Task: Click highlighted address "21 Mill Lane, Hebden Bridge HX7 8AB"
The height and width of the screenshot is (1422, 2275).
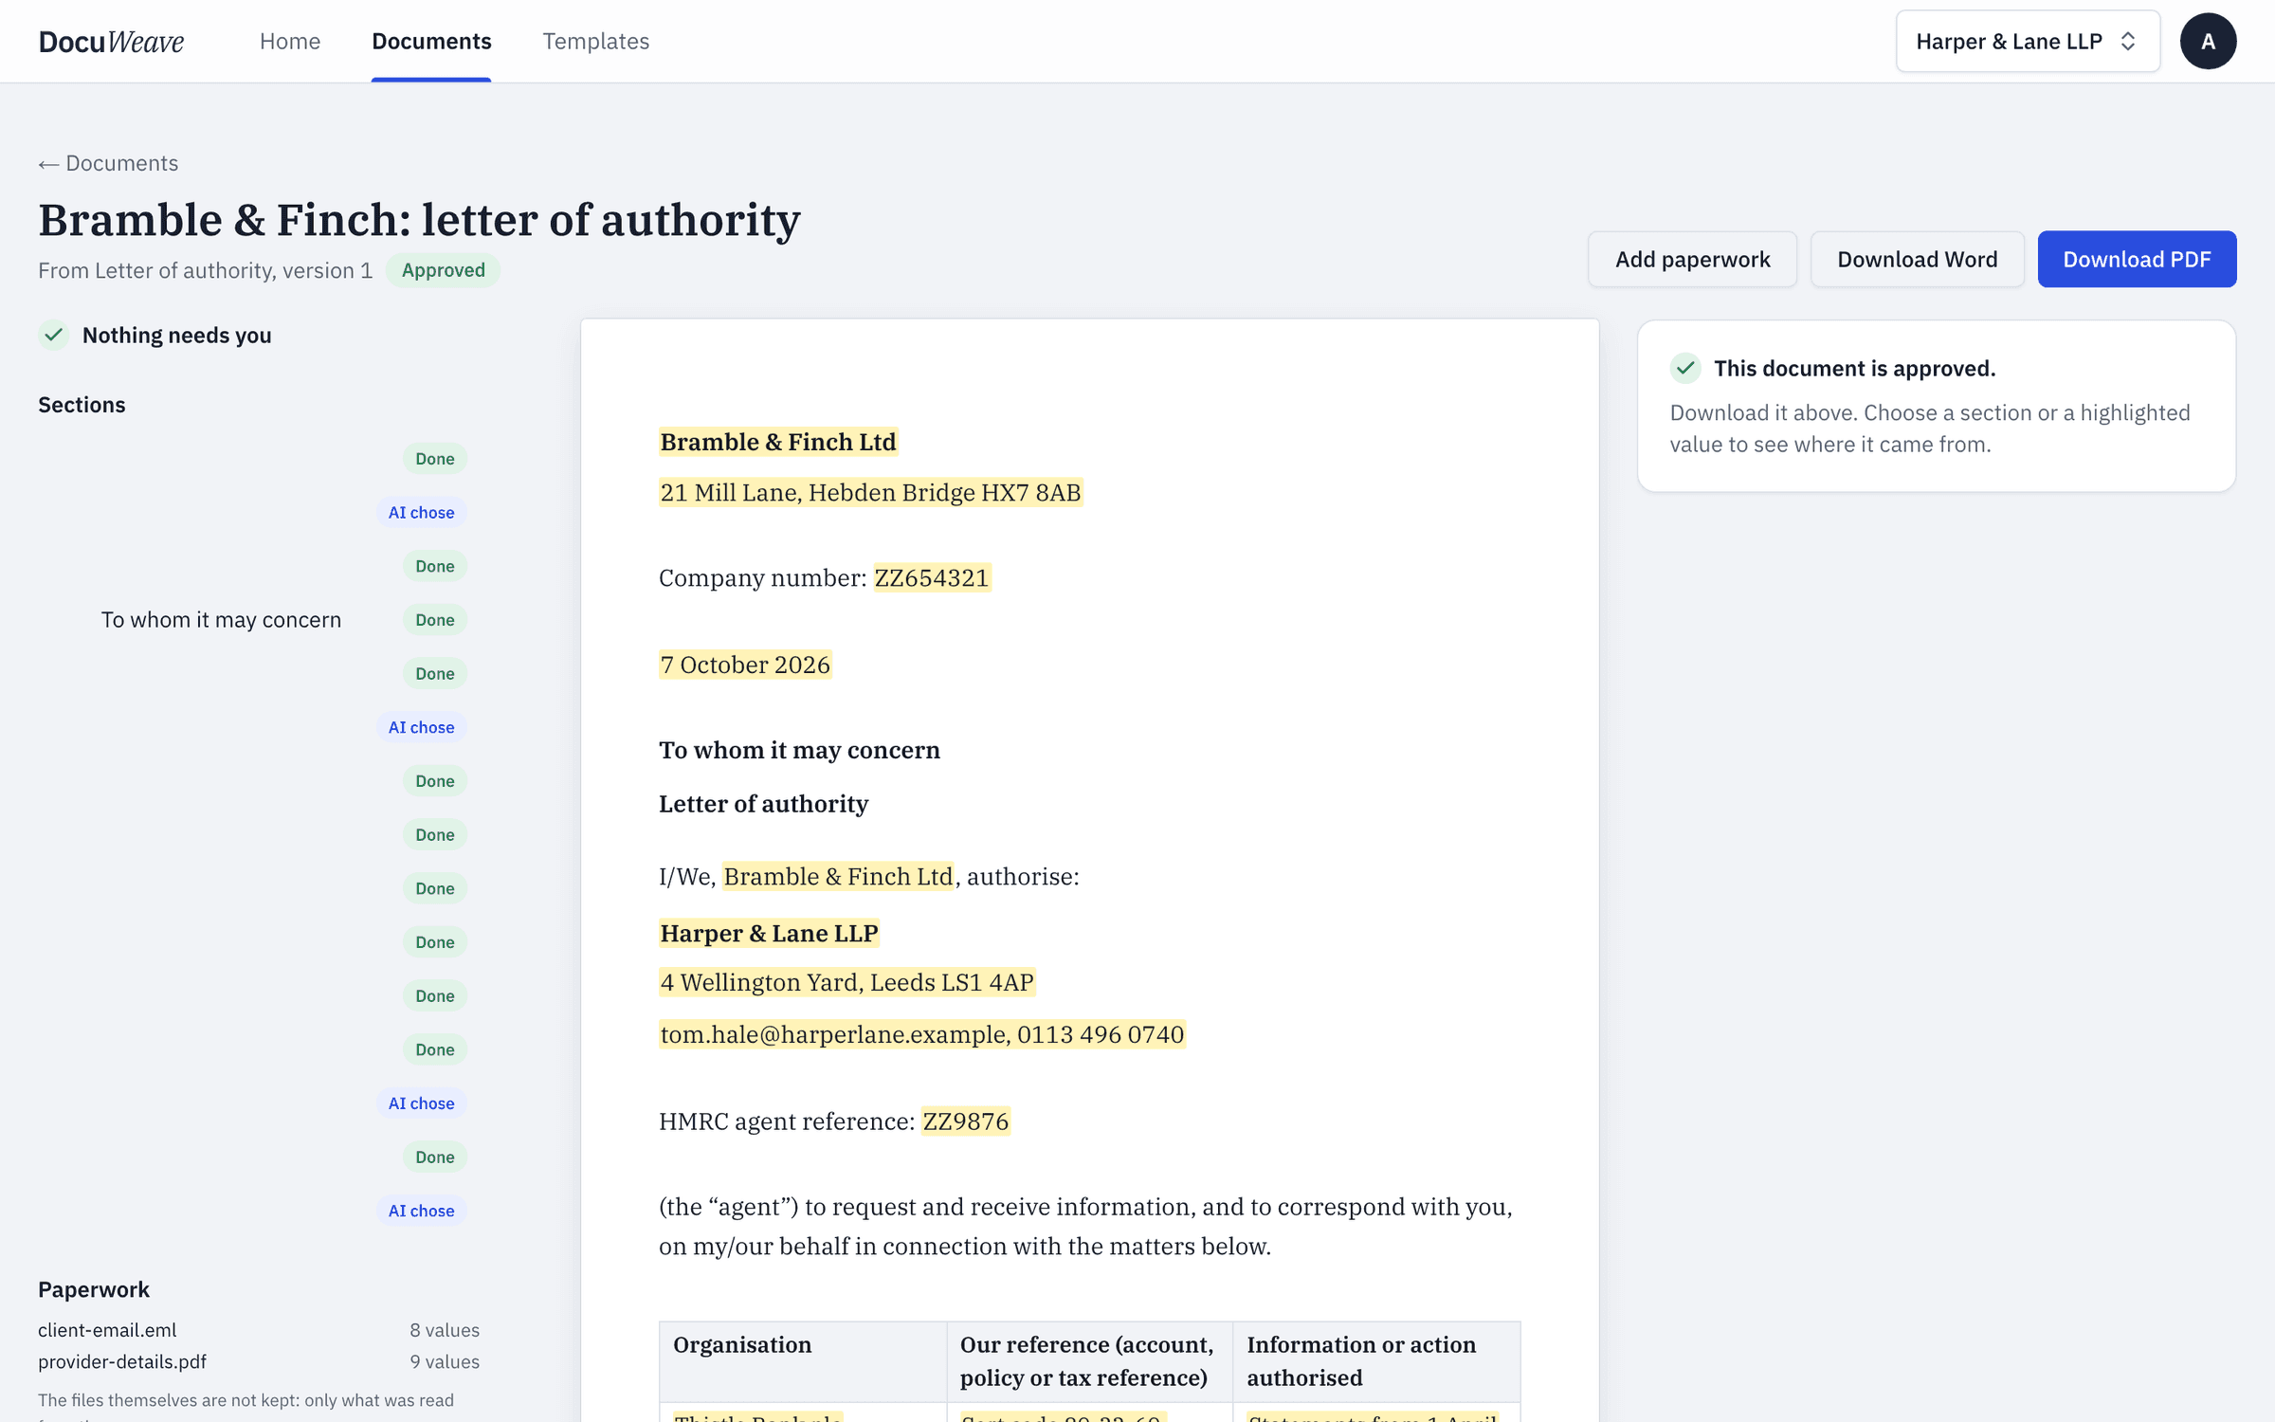Action: [870, 492]
